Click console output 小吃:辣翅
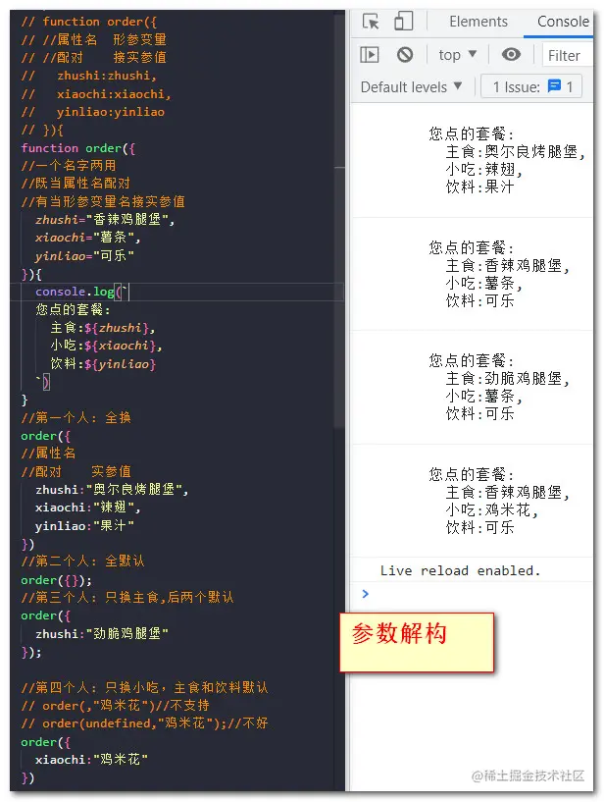 pyautogui.click(x=484, y=169)
